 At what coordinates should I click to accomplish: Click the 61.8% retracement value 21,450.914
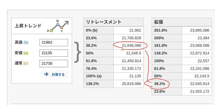click(131, 61)
